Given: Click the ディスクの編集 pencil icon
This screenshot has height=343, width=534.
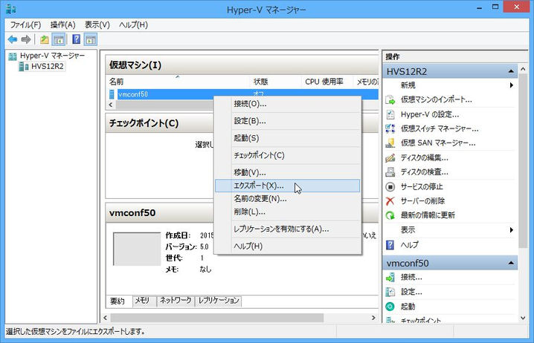Looking at the screenshot, I should click(x=390, y=157).
